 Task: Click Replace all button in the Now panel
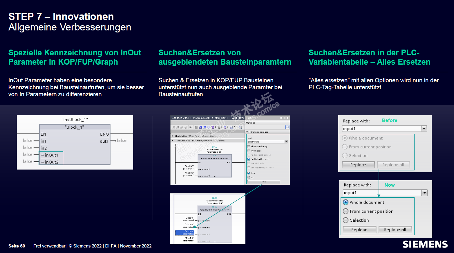pos(395,230)
